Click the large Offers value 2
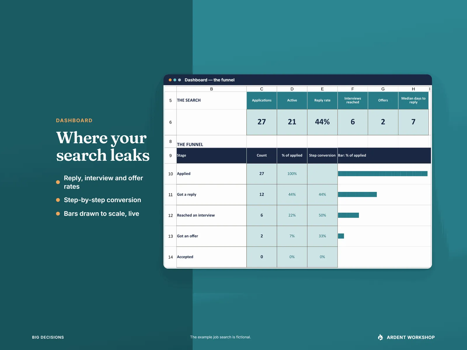Image resolution: width=467 pixels, height=350 pixels. pyautogui.click(x=383, y=122)
